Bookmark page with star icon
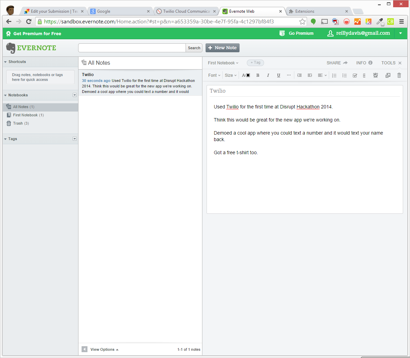The height and width of the screenshot is (358, 410). tap(302, 22)
